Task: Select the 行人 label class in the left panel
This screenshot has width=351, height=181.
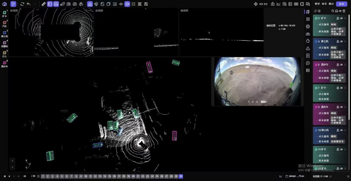Action: 4,53
